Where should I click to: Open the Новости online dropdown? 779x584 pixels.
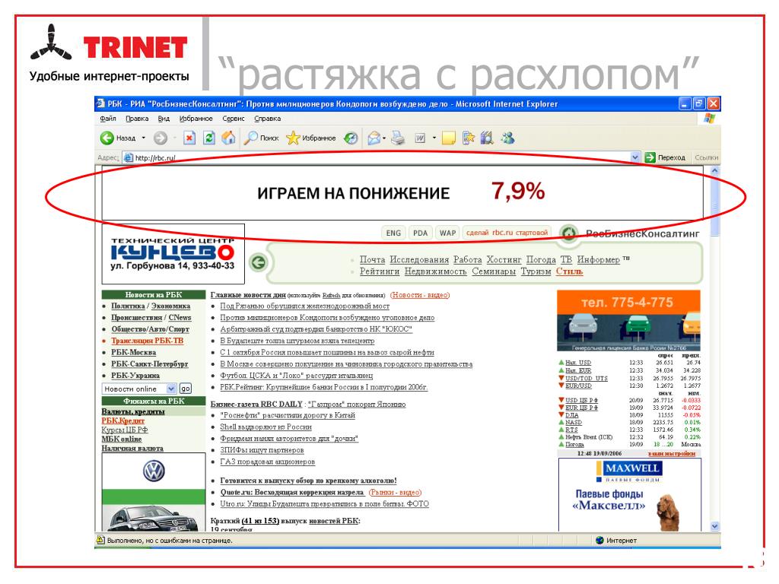(171, 389)
